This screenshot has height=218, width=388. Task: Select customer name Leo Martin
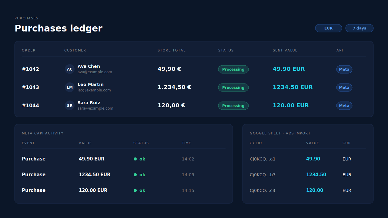pos(91,84)
